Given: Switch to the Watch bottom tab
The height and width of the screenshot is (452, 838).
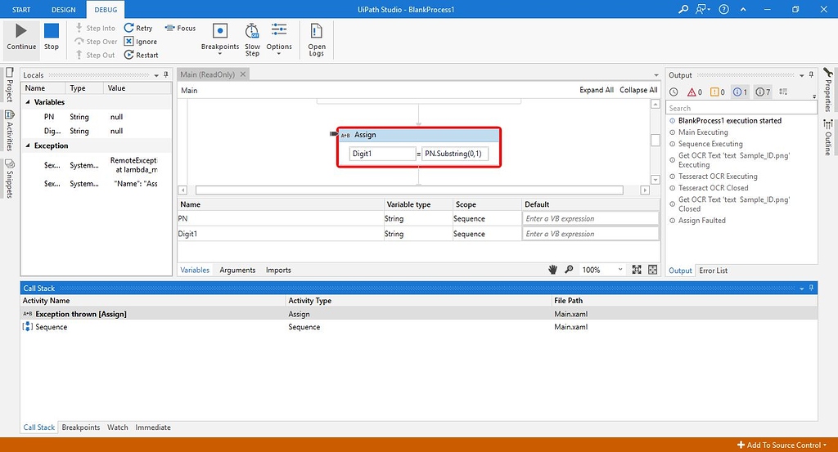Looking at the screenshot, I should (x=118, y=427).
